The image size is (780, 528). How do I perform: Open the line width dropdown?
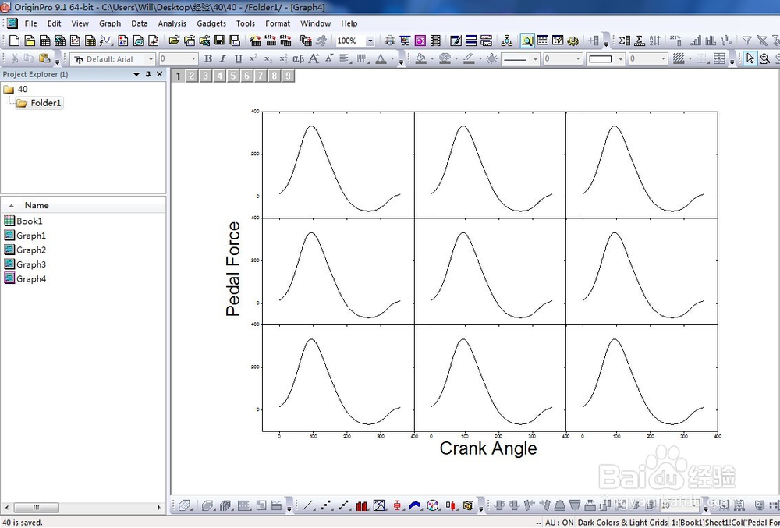(578, 59)
